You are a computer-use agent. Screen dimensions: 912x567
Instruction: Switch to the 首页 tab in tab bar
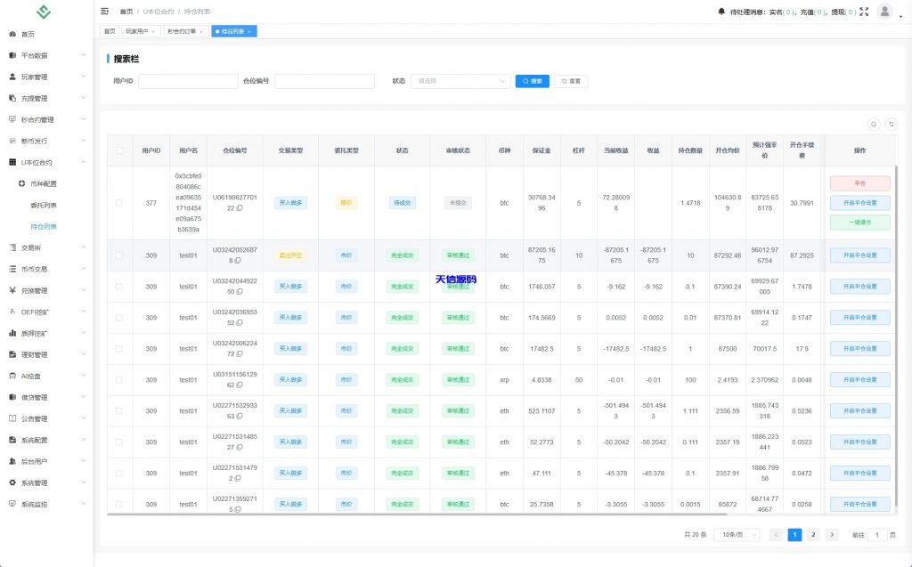(110, 31)
